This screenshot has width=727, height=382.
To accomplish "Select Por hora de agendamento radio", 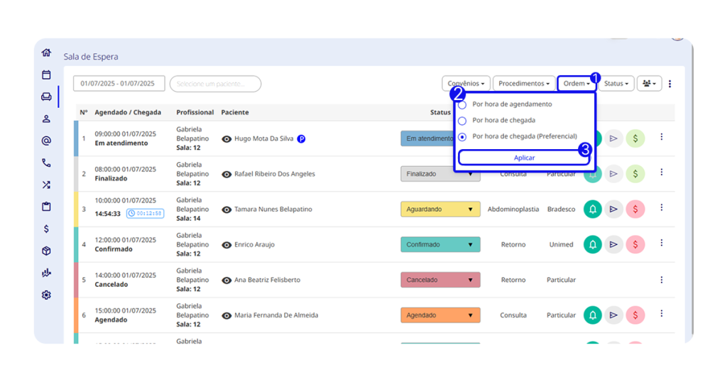I will click(462, 105).
